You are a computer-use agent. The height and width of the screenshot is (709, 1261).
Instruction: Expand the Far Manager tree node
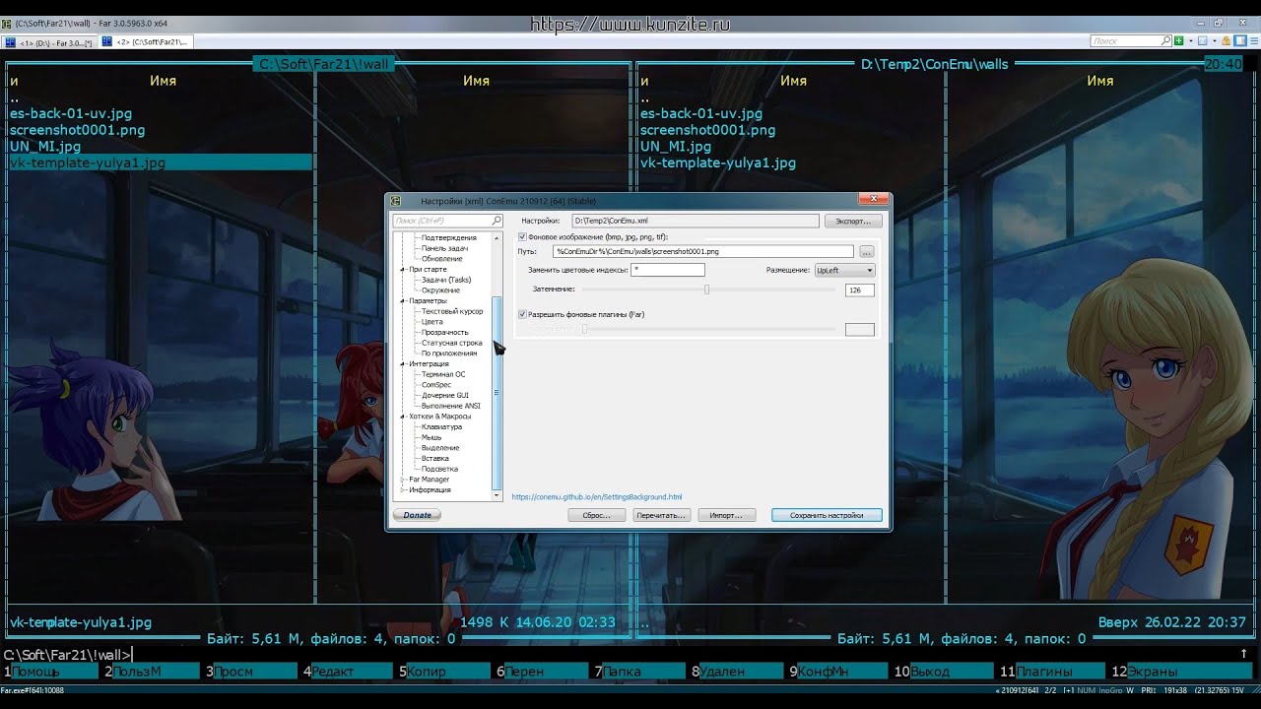pos(403,480)
